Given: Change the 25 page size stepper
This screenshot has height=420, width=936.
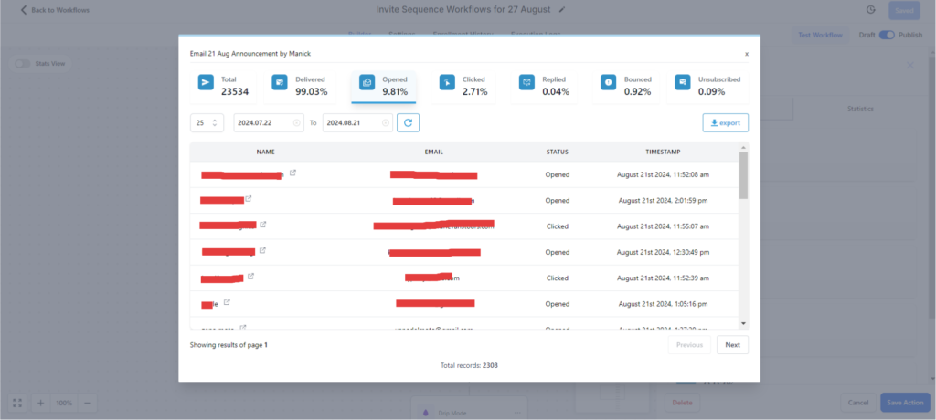Looking at the screenshot, I should point(207,123).
